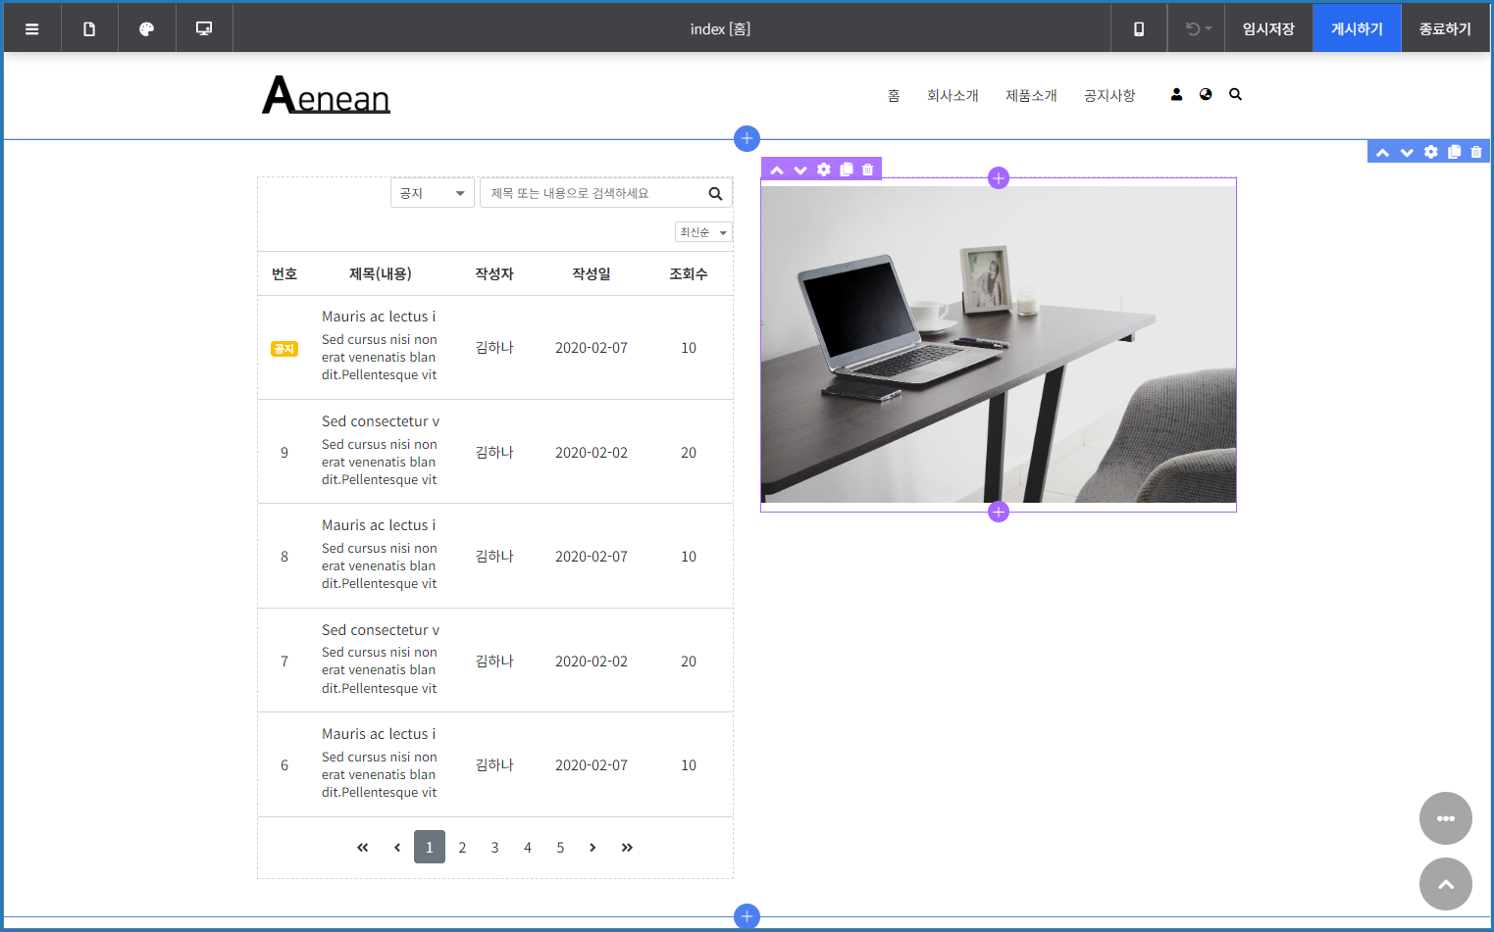The height and width of the screenshot is (932, 1494).
Task: Click the 게시하기 publish button
Action: pos(1356,29)
